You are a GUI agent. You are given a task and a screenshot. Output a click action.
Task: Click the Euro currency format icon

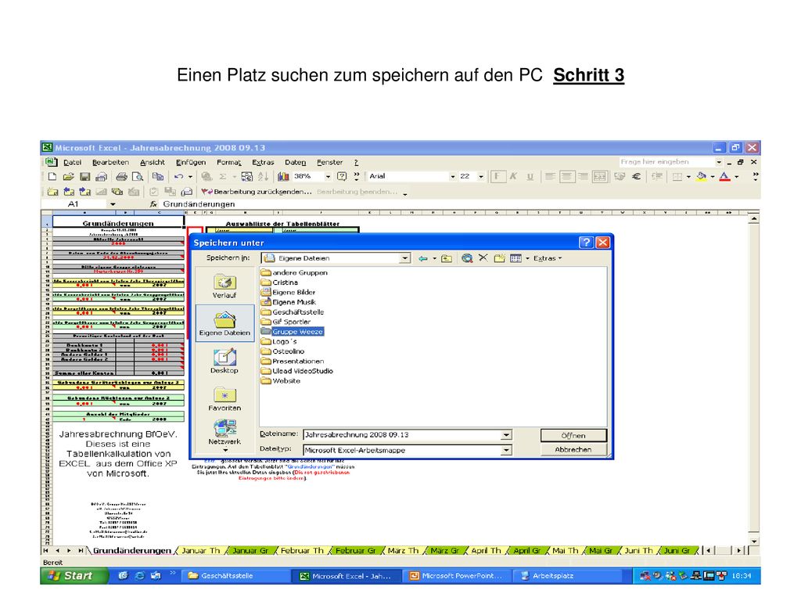tap(636, 177)
